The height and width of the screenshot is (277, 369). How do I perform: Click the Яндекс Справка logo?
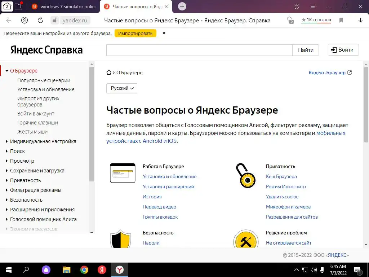click(x=46, y=50)
